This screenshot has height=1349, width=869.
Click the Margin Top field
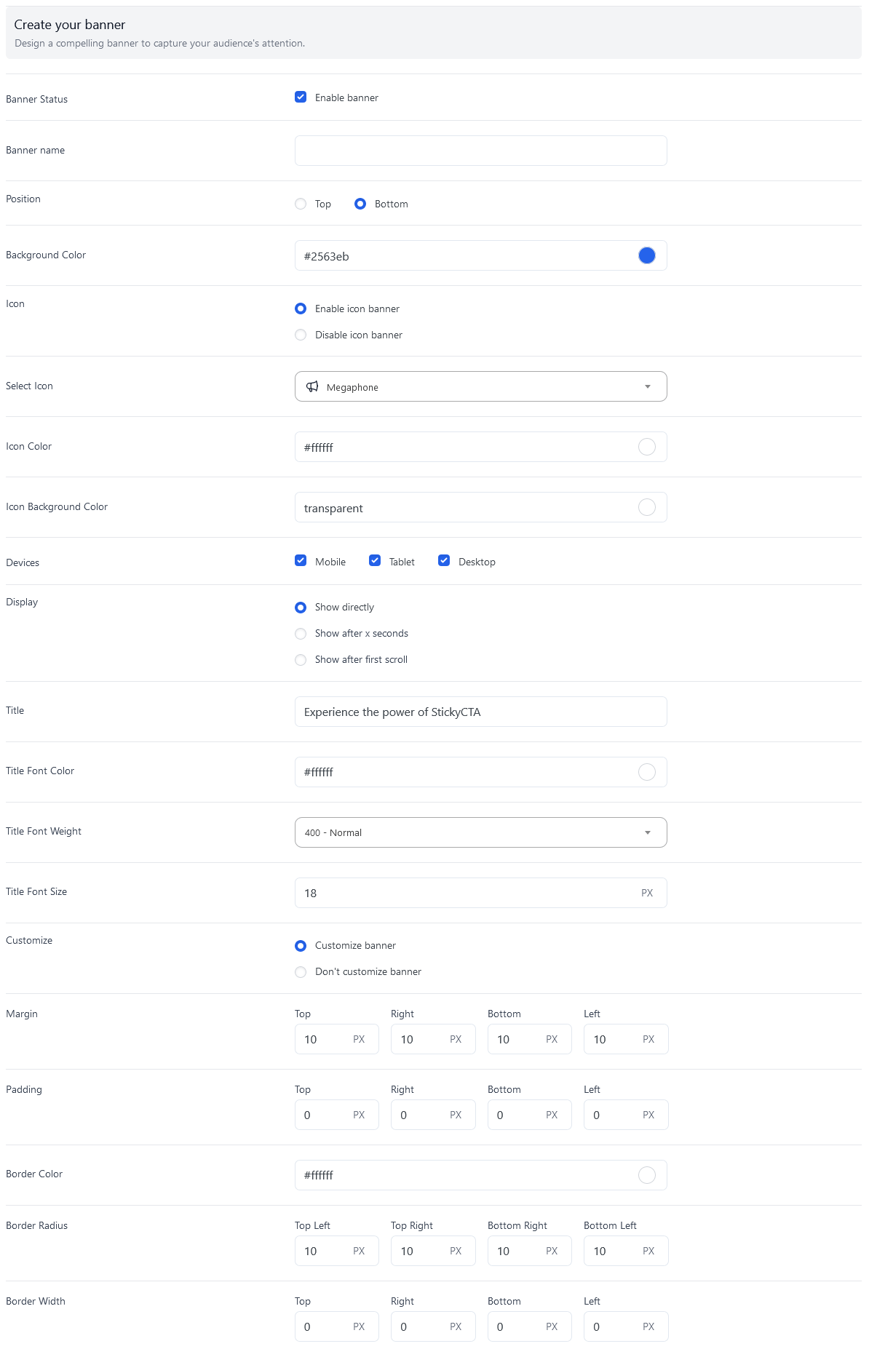click(337, 1039)
